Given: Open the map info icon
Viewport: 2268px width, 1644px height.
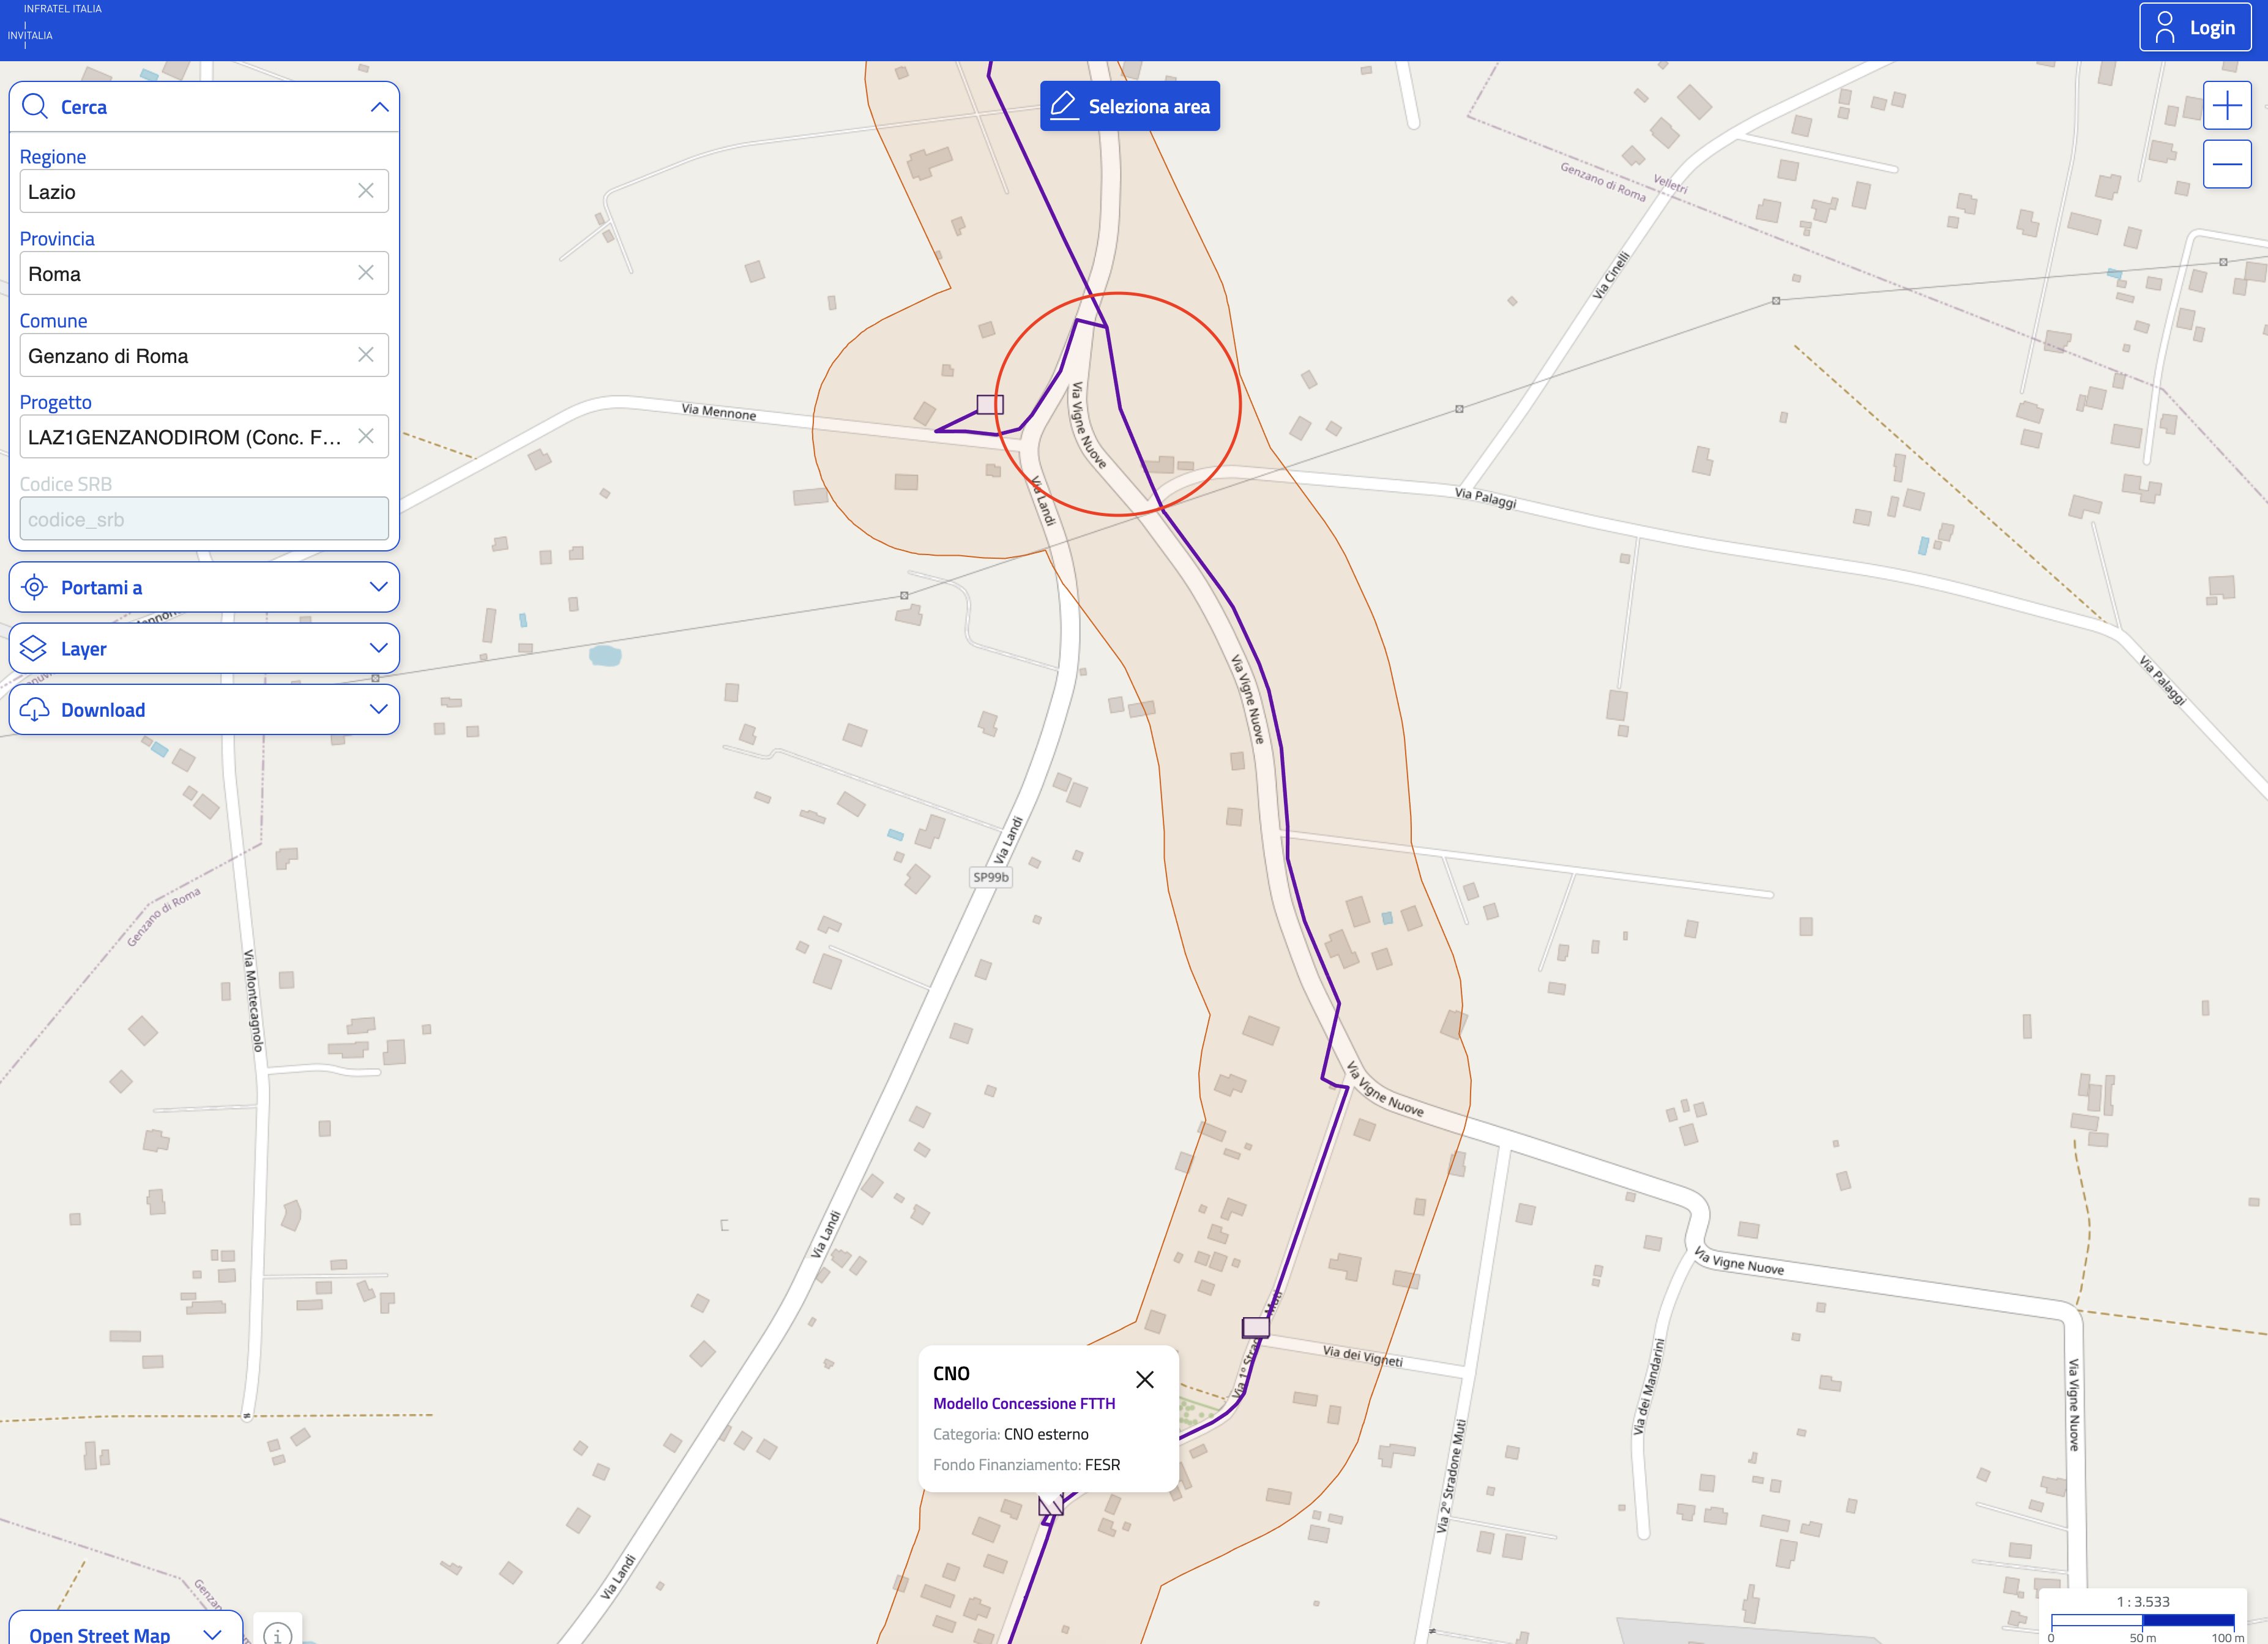Looking at the screenshot, I should pos(277,1633).
